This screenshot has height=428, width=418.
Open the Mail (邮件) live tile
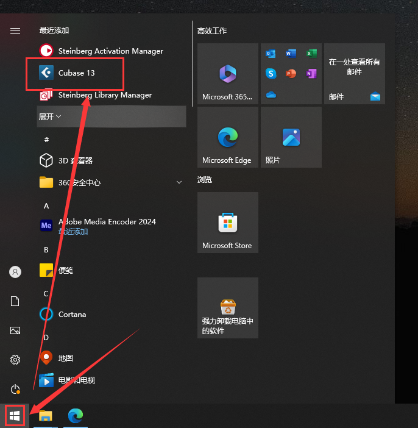tap(354, 74)
